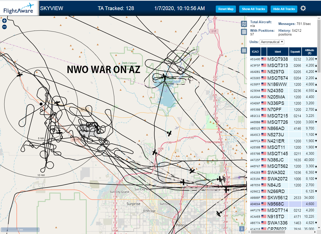Select the N24350 aircraft row
This screenshot has height=234, width=321.
pos(284,91)
